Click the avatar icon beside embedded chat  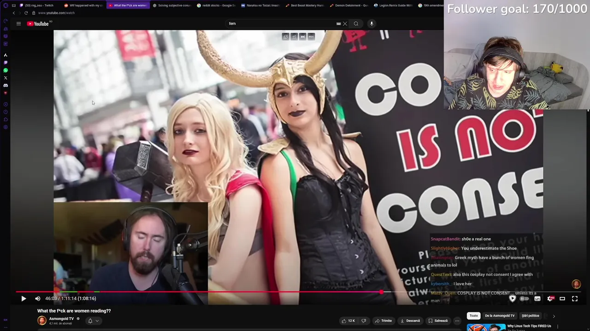(576, 284)
